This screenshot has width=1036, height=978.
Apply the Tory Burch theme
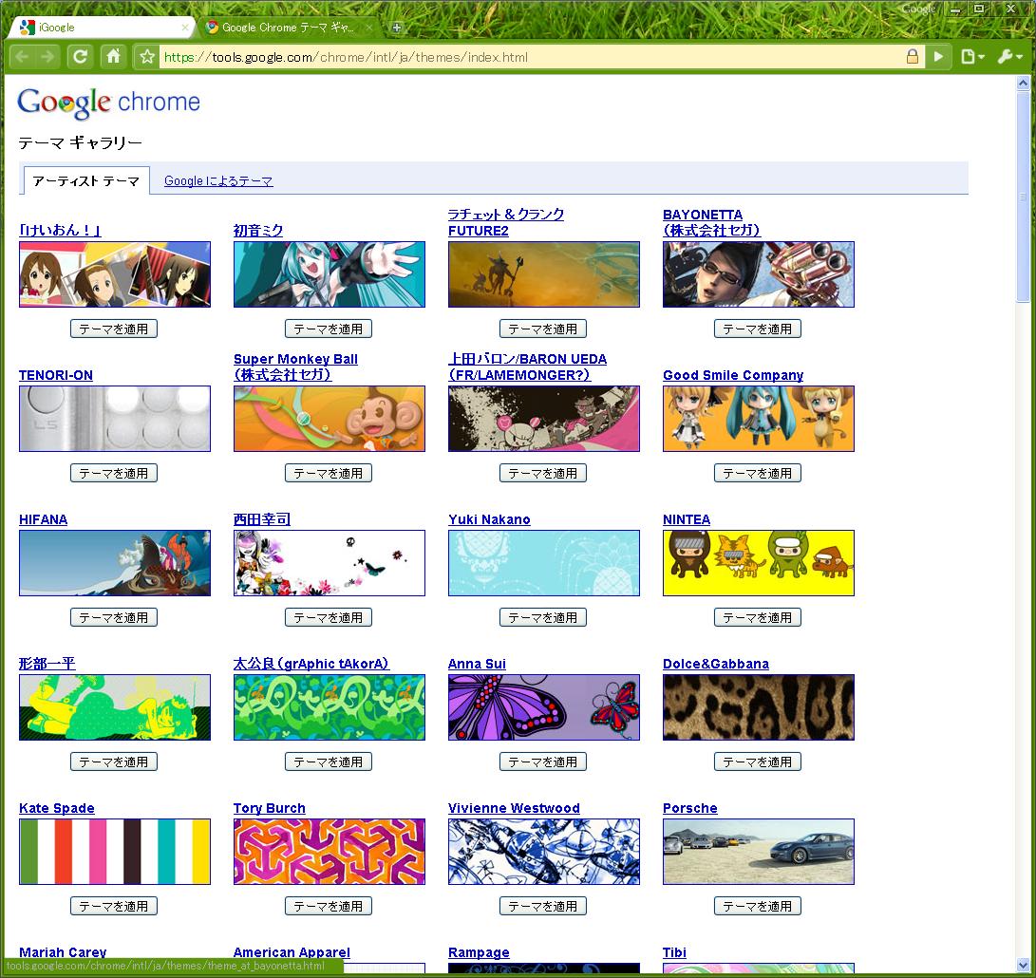tap(329, 906)
